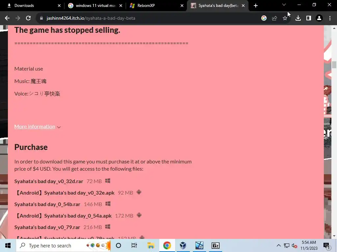Click the scrollbar down arrow
This screenshot has height=252, width=337.
(334, 236)
